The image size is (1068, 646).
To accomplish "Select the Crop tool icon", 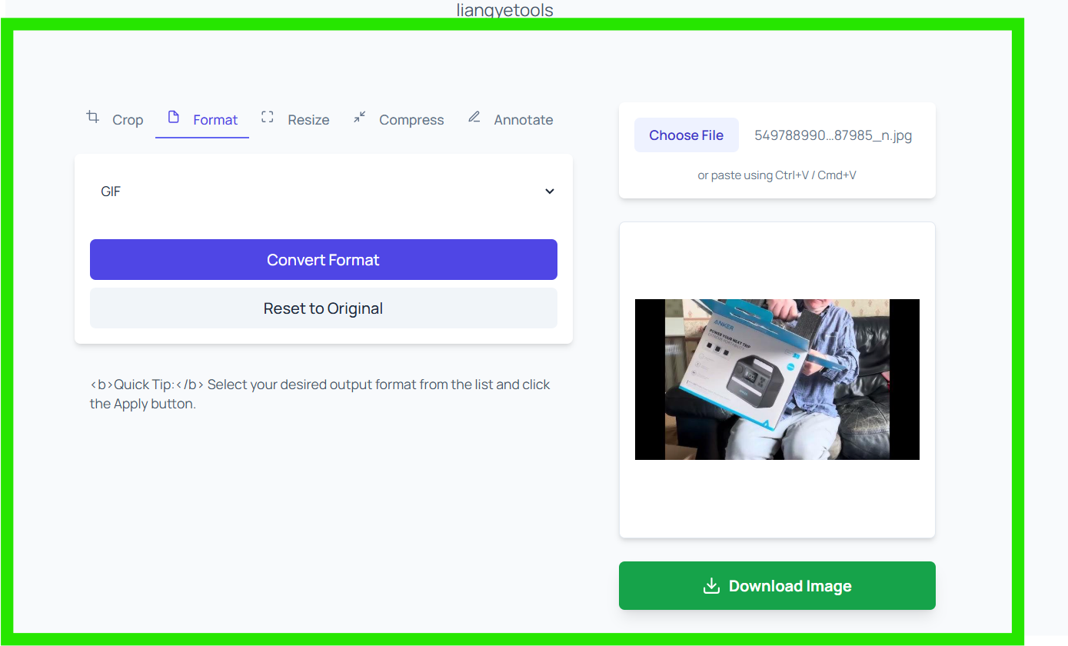I will [x=92, y=118].
